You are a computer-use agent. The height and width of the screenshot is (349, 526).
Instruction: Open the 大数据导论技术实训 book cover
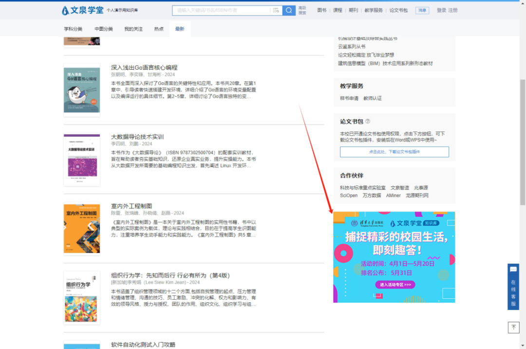click(x=82, y=160)
